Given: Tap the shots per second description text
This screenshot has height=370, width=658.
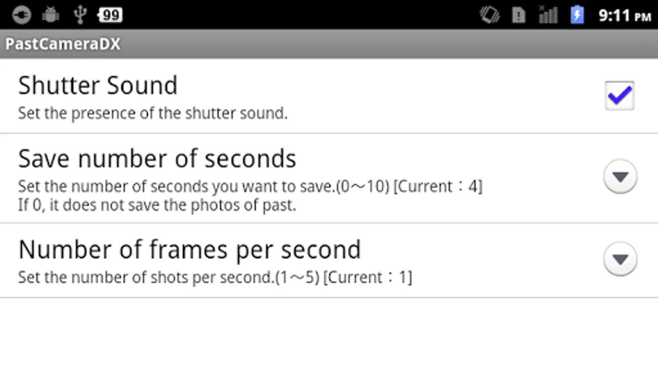Looking at the screenshot, I should click(x=215, y=277).
